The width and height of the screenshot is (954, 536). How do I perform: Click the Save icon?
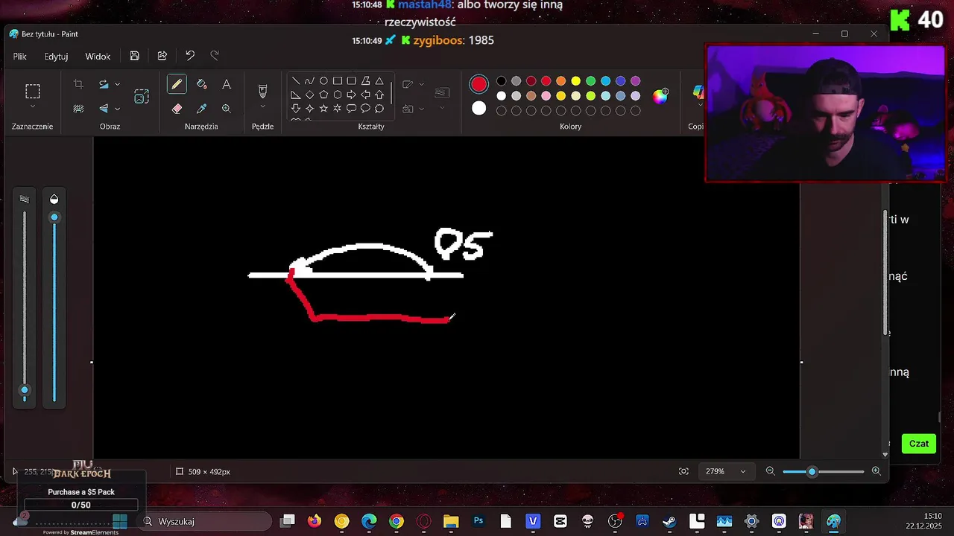coord(134,56)
